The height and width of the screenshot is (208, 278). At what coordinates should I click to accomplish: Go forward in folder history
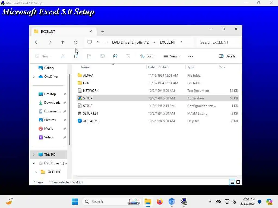click(x=50, y=42)
